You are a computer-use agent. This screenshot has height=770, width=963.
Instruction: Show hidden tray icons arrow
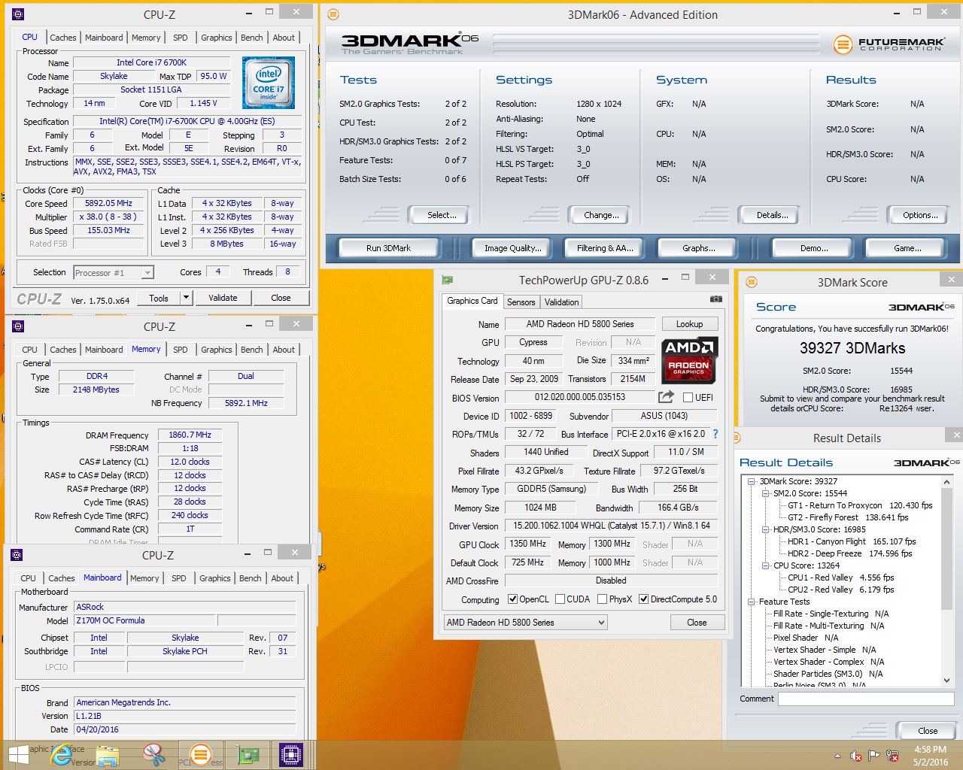pos(838,756)
